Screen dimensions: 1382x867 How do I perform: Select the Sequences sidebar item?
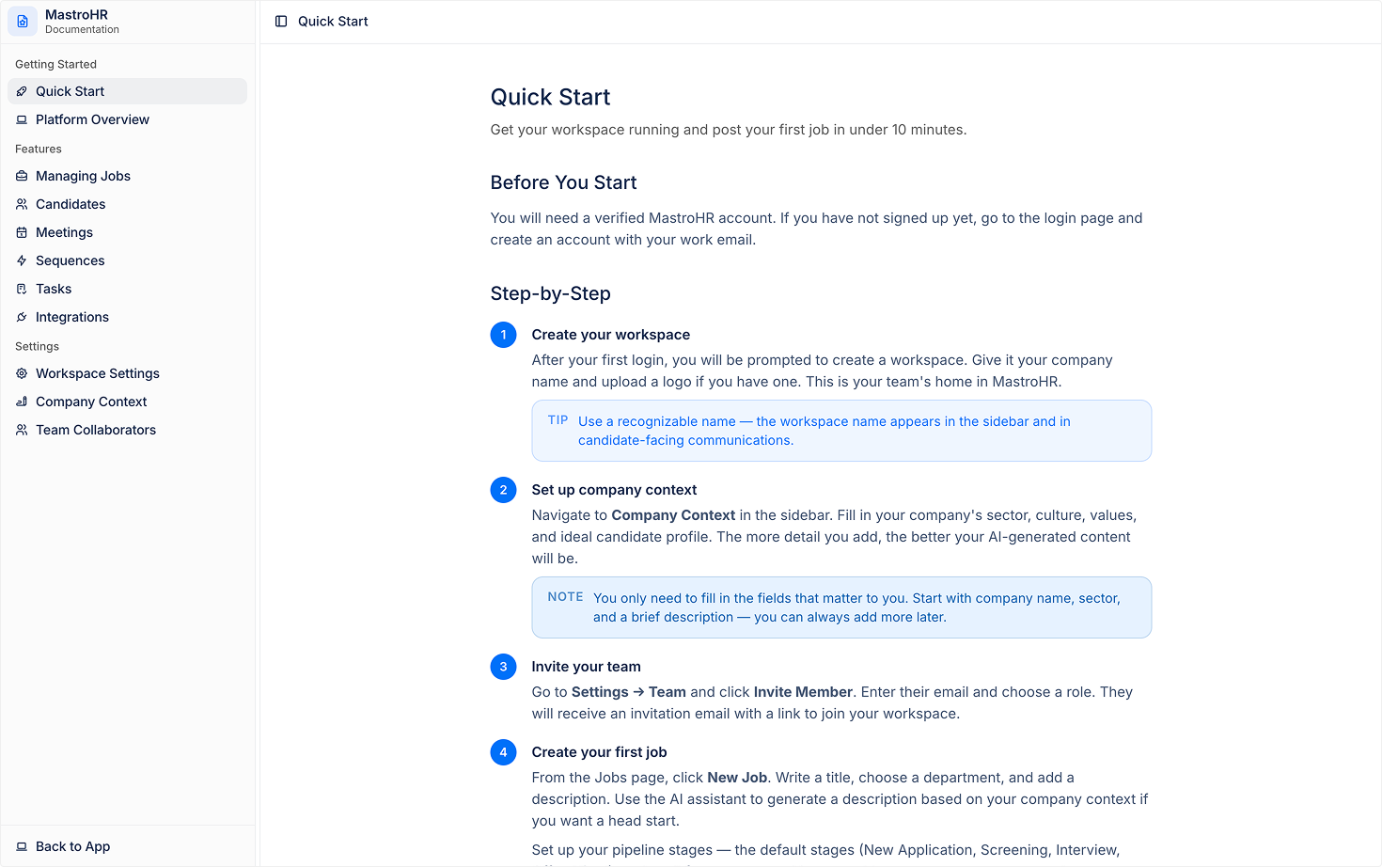click(x=127, y=260)
